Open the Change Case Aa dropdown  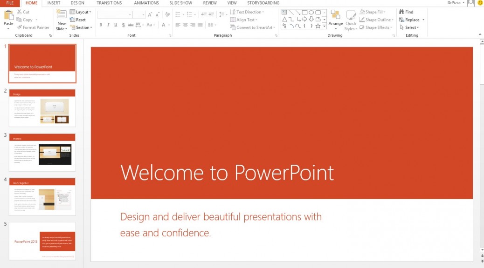click(150, 25)
